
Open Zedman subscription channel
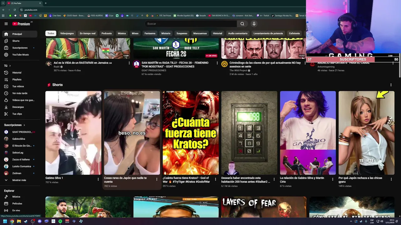[20, 173]
